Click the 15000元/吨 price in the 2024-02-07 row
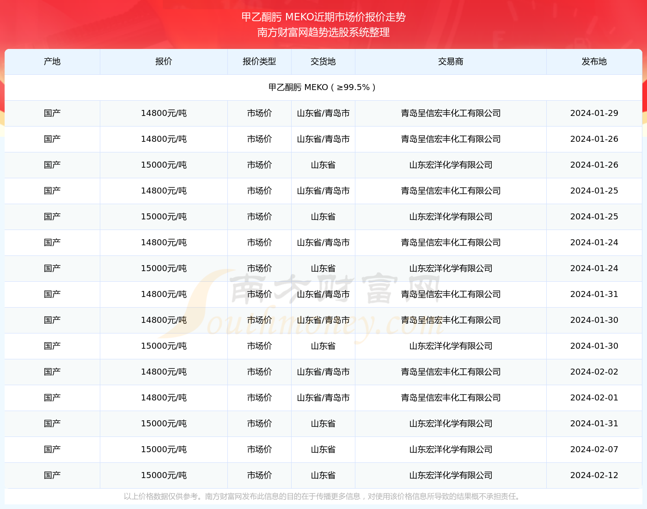 164,449
